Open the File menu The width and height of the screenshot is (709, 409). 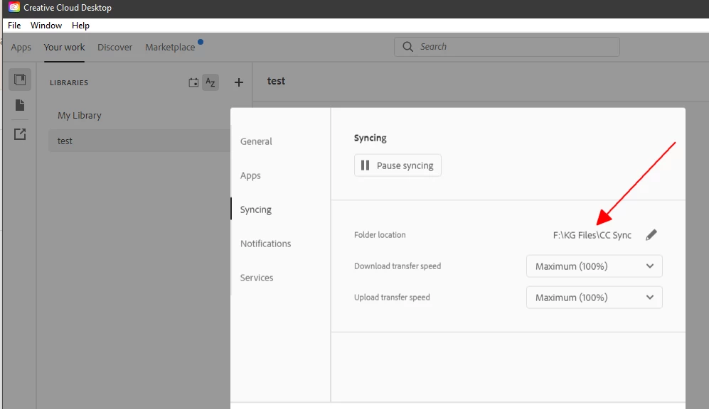14,26
